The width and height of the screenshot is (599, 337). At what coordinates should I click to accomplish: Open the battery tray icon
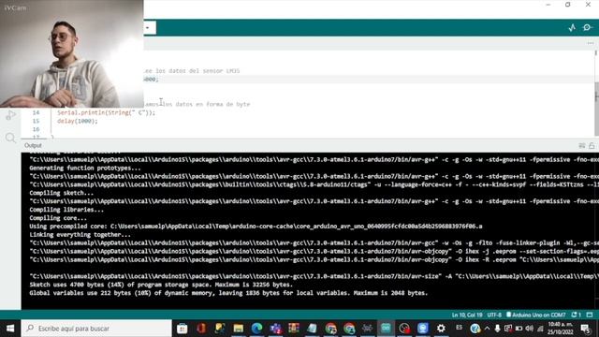(519, 329)
